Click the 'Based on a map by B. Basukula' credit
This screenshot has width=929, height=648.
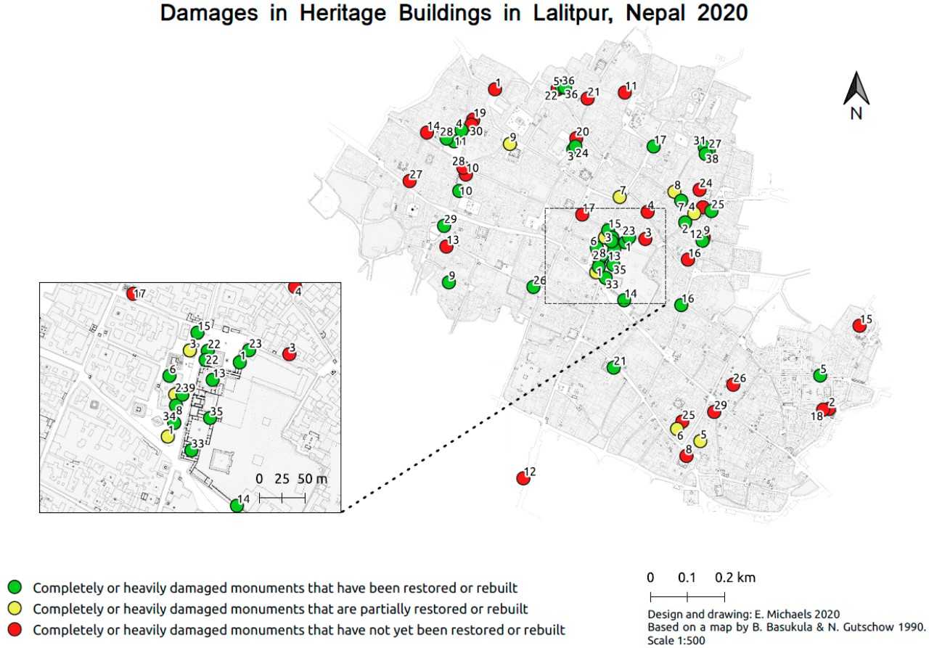point(788,628)
